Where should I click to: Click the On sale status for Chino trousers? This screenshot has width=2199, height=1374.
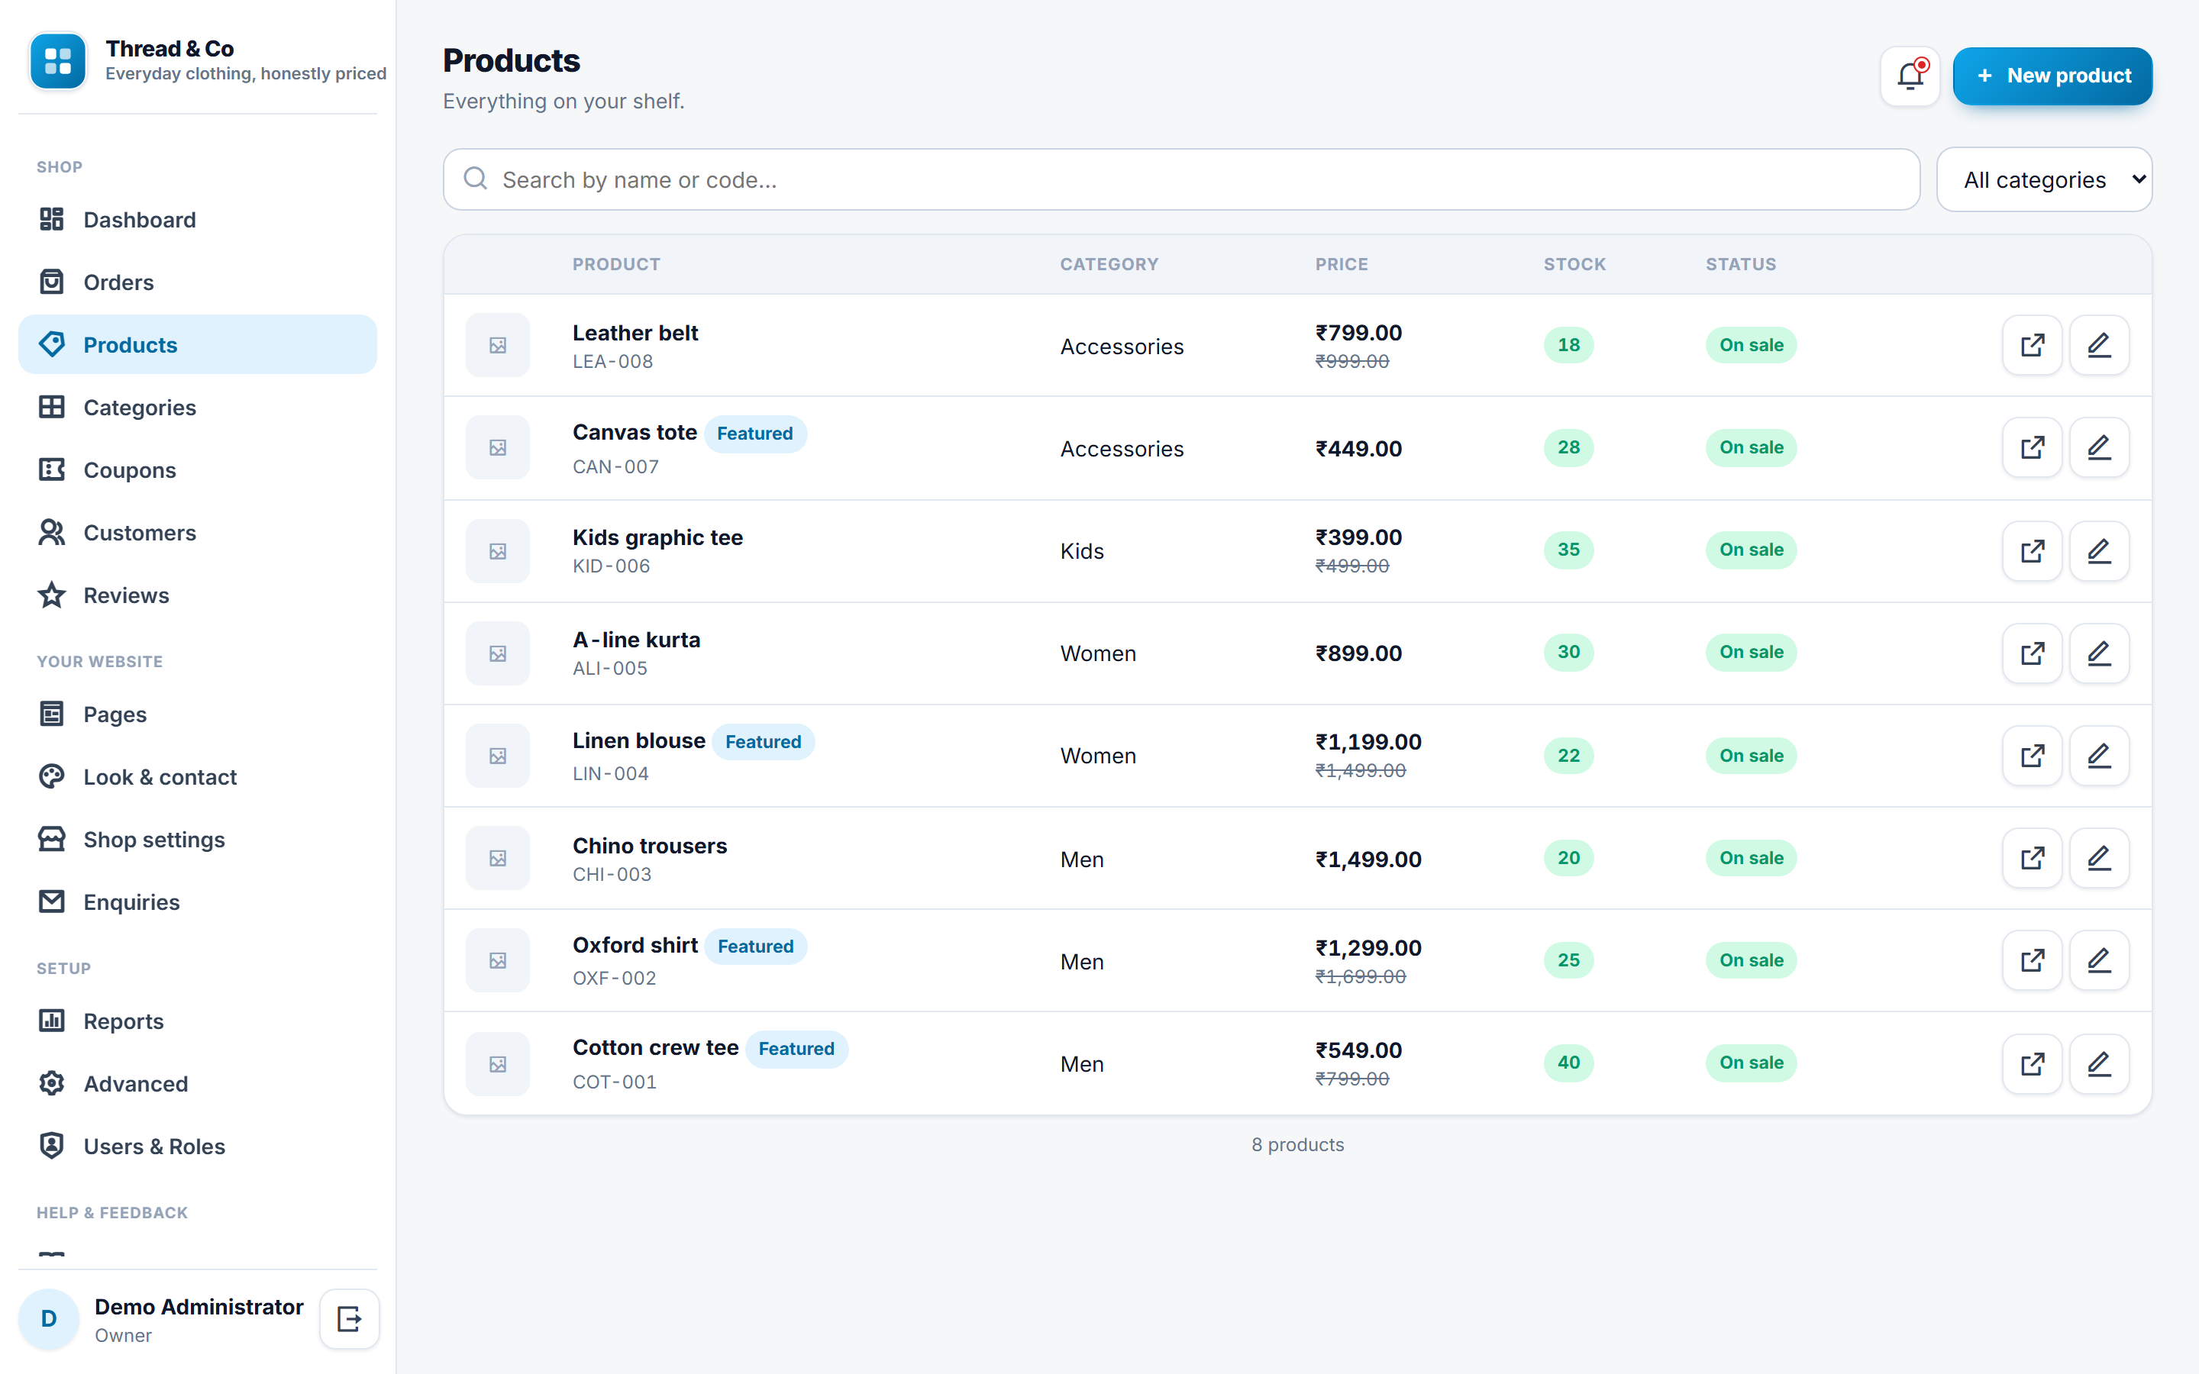pos(1751,858)
